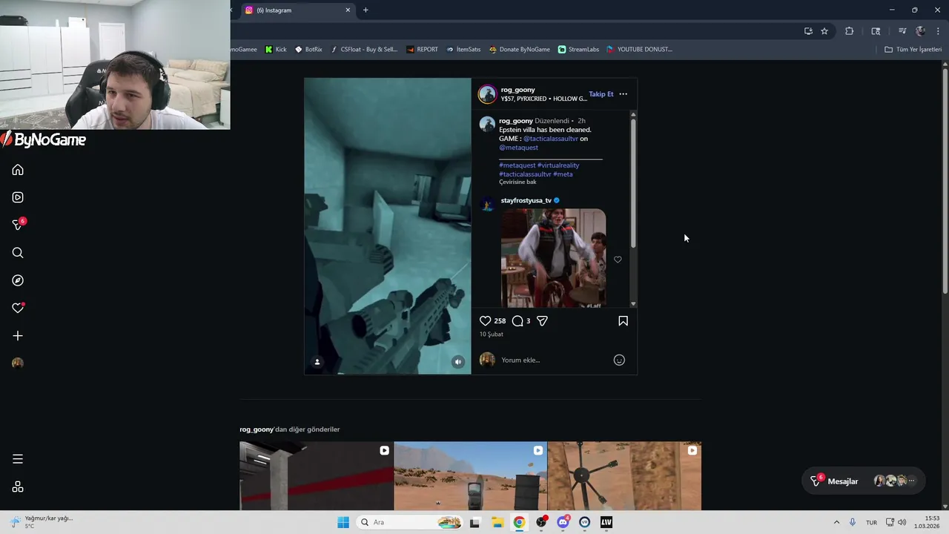The image size is (949, 534).
Task: Open stayfrostyusa_tv commenter profile
Action: pos(526,200)
